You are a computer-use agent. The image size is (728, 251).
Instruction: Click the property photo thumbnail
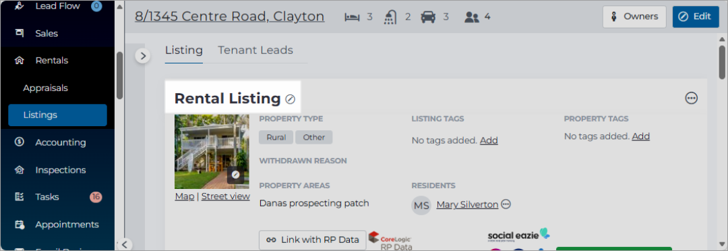(212, 152)
